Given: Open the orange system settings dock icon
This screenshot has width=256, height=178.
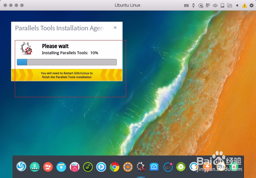Looking at the screenshot, I should (128, 167).
